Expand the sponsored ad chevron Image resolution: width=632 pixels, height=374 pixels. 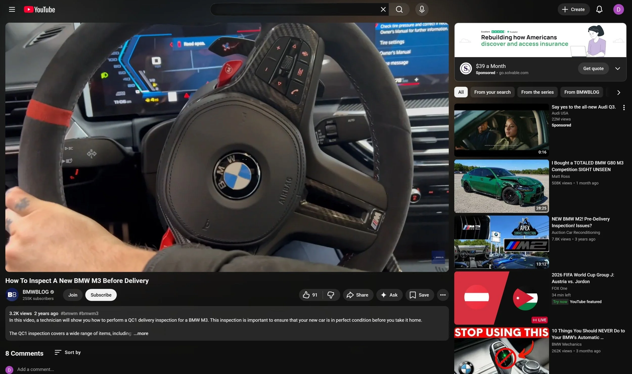pyautogui.click(x=617, y=68)
